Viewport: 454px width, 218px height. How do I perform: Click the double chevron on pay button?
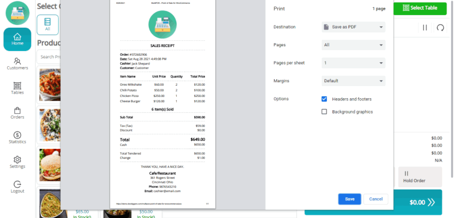[431, 202]
